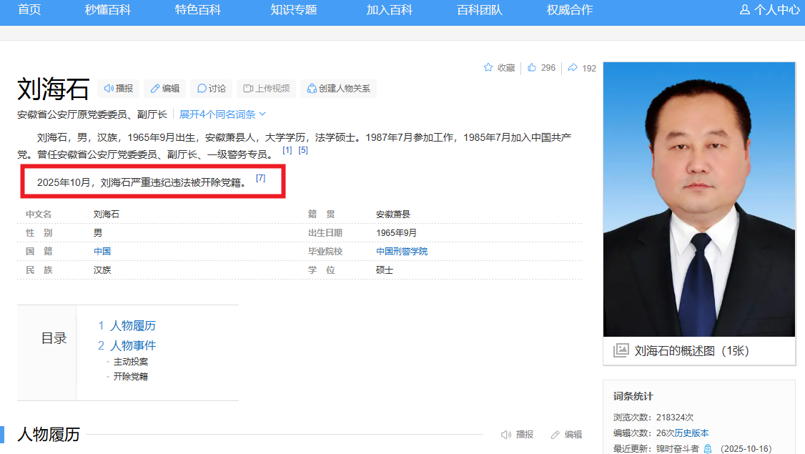Like the entry via thumbs-up icon
This screenshot has height=454, width=805.
532,68
